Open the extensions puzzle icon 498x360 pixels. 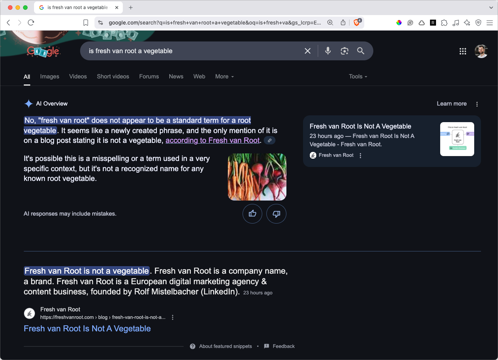pyautogui.click(x=444, y=23)
